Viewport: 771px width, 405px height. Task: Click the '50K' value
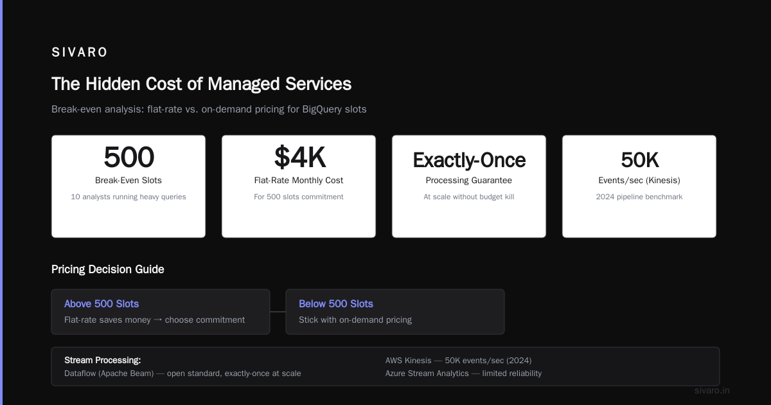pyautogui.click(x=639, y=160)
